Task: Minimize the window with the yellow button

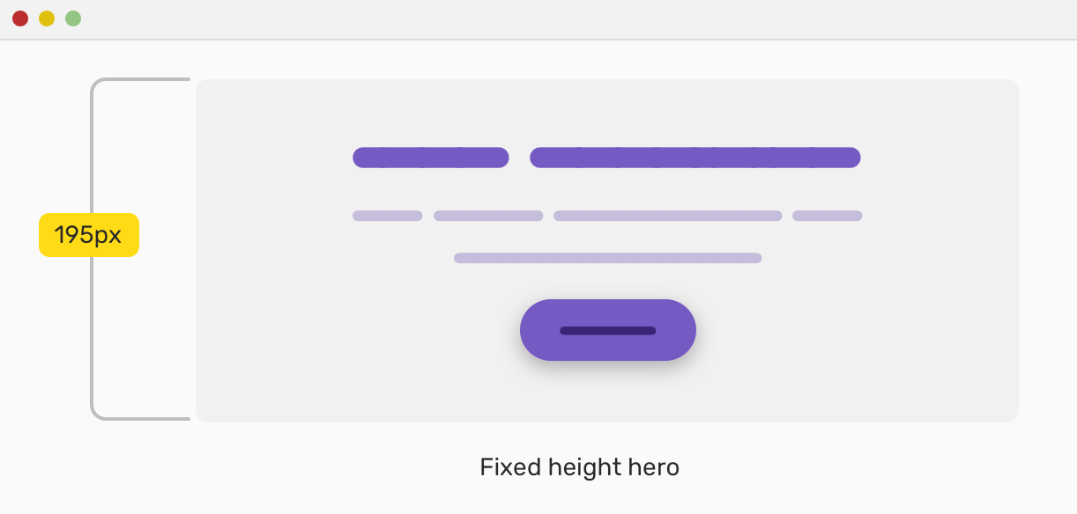Action: click(x=47, y=18)
